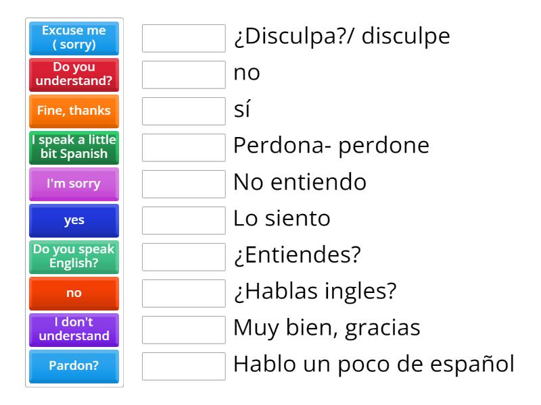Select the 'Fine, thanks' orange tile
The width and height of the screenshot is (541, 405).
74,111
